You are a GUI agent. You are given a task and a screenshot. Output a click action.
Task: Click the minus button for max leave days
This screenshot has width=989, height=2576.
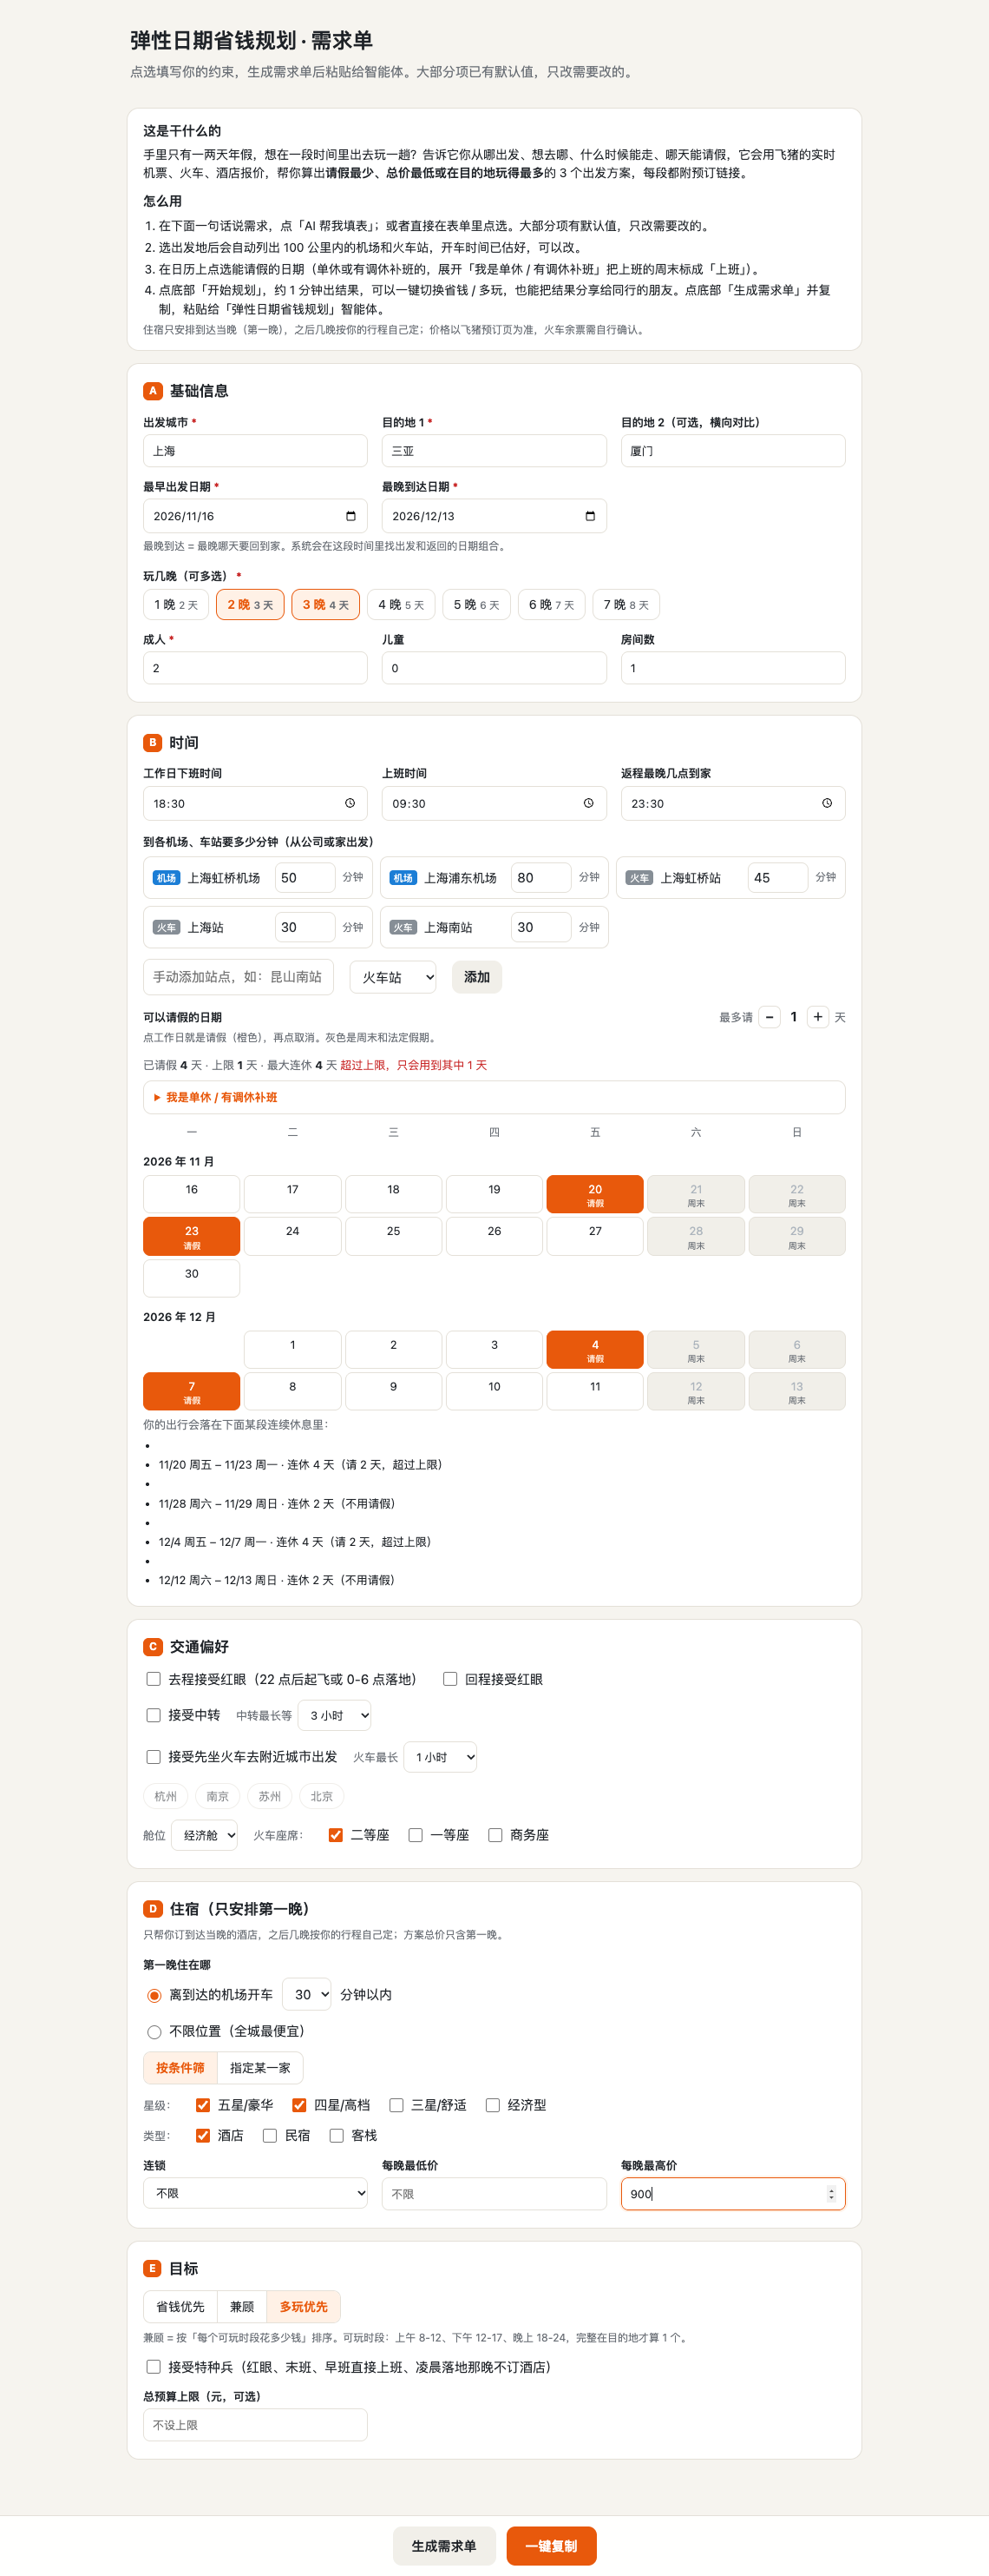click(770, 1017)
